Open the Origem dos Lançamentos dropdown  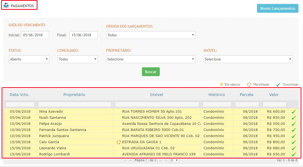[151, 35]
